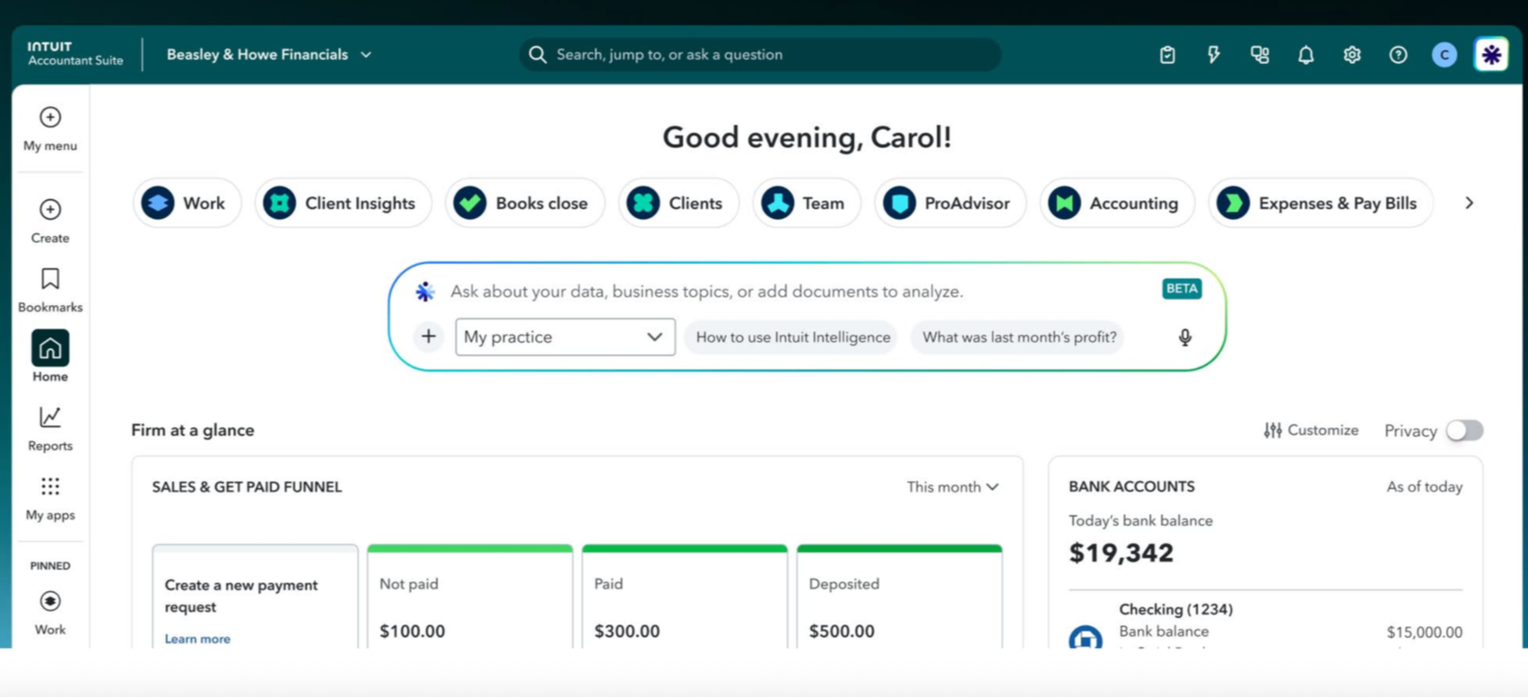Open the This month period dropdown

coord(953,487)
